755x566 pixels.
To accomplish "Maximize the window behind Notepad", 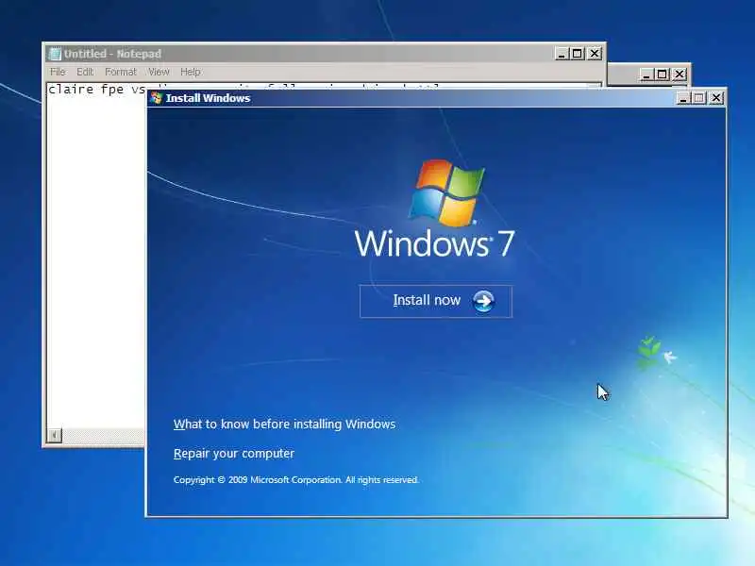I will pos(663,75).
